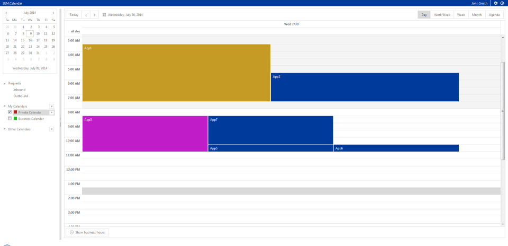
Task: Collapse the Requests tree section
Action: [5, 83]
